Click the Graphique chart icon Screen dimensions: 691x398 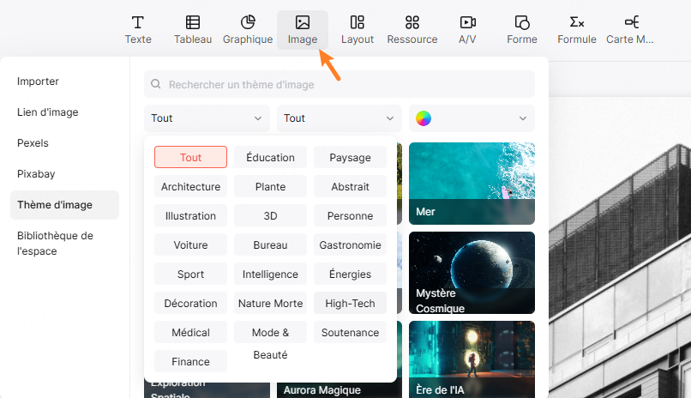[248, 23]
